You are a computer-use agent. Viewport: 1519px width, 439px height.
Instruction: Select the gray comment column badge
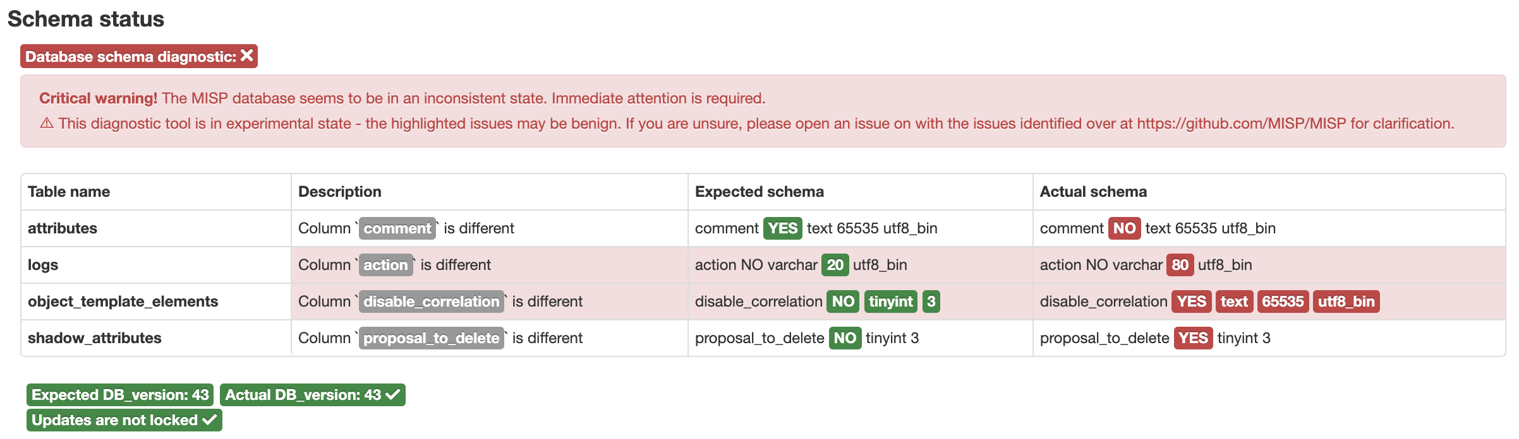[397, 228]
